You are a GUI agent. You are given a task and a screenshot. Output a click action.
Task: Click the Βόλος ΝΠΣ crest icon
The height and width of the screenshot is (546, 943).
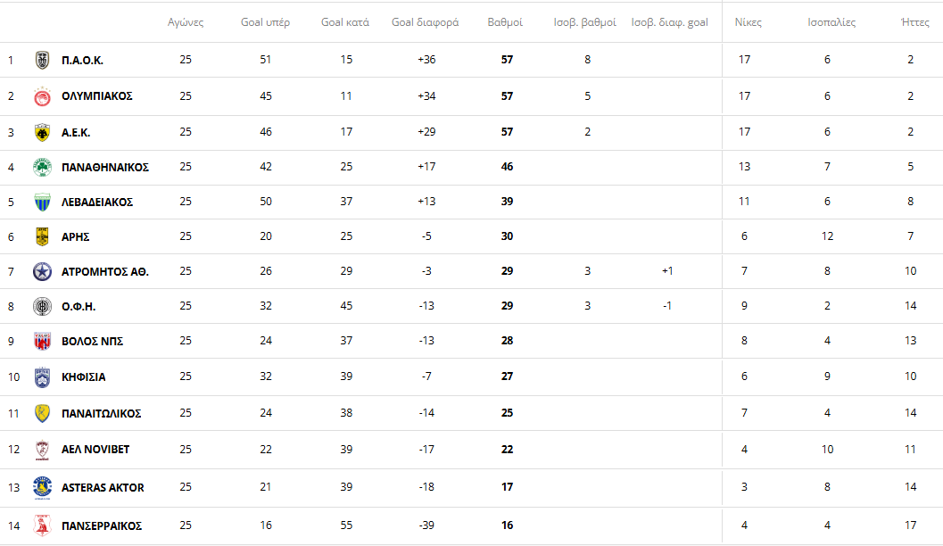tap(42, 341)
